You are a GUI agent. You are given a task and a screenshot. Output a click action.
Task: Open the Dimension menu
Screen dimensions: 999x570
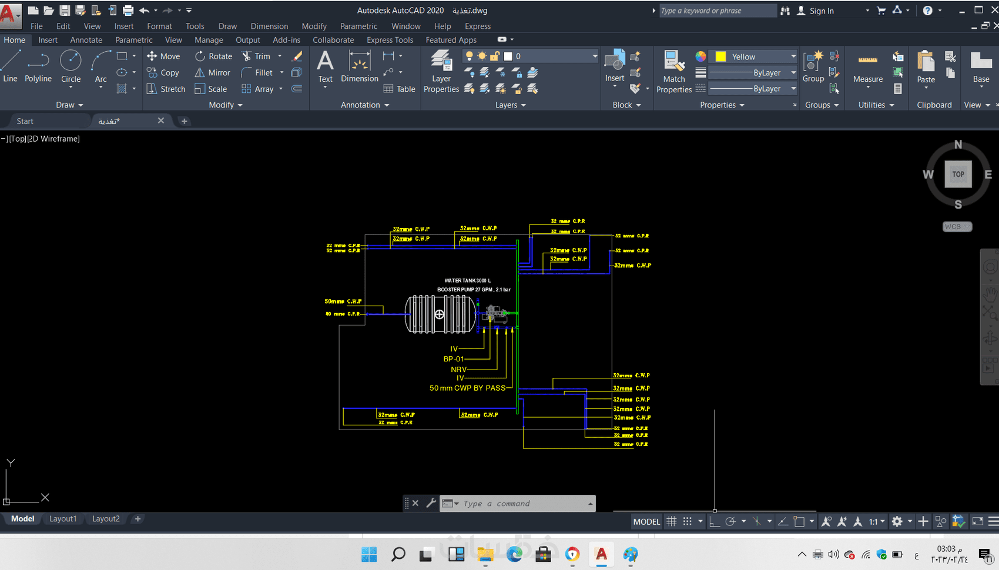pyautogui.click(x=269, y=26)
